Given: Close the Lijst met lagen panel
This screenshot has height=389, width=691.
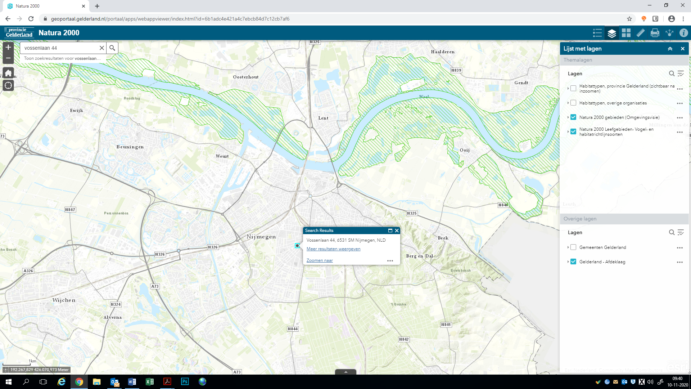Looking at the screenshot, I should [682, 49].
